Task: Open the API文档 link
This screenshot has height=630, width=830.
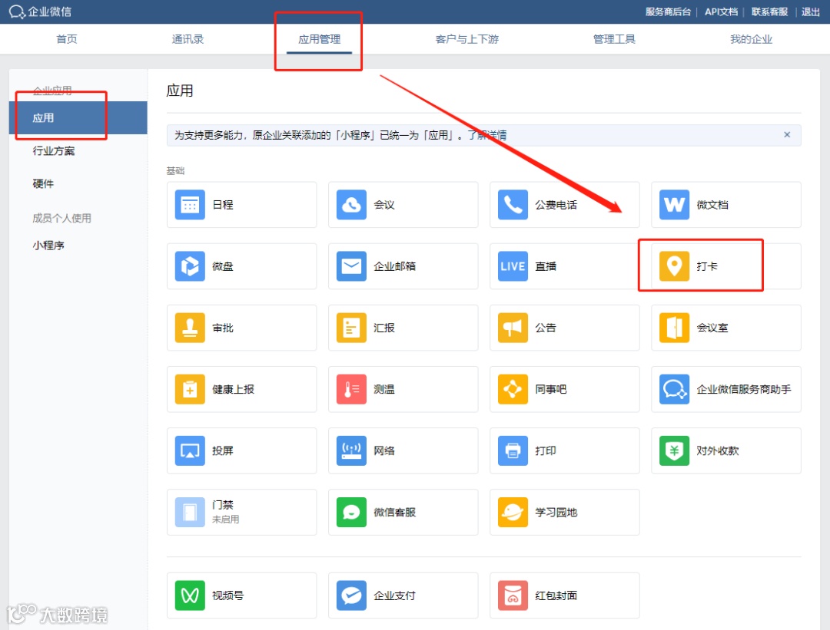Action: pos(721,12)
